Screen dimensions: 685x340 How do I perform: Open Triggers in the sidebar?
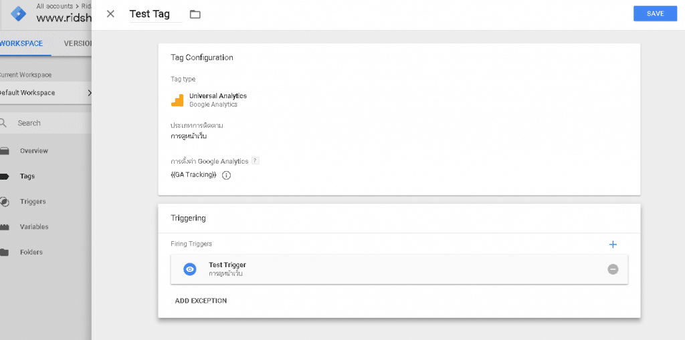33,202
